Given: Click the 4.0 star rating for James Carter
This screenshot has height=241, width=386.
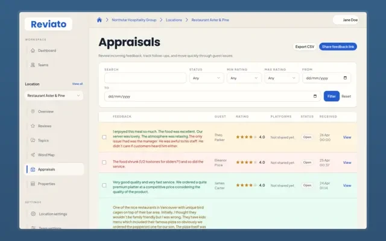Looking at the screenshot, I should point(250,185).
